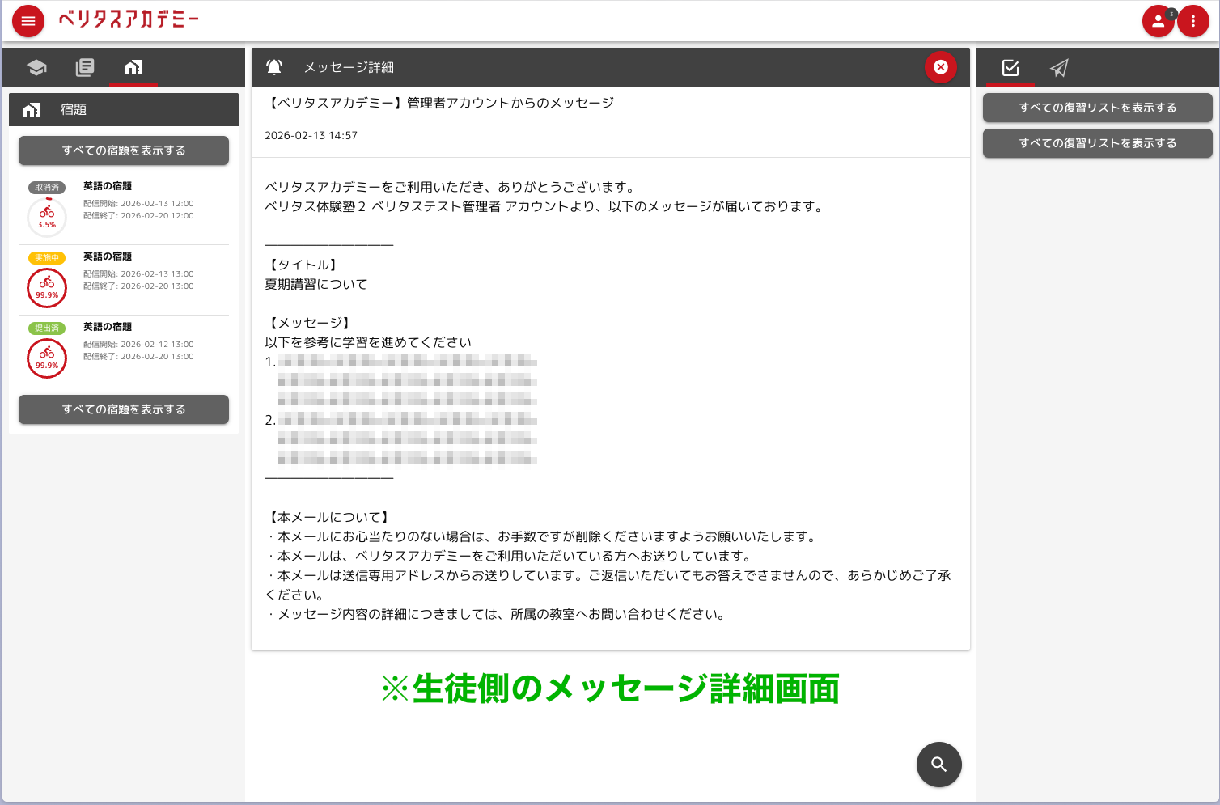This screenshot has height=805, width=1220.
Task: Open the library documents icon
Action: tap(85, 67)
